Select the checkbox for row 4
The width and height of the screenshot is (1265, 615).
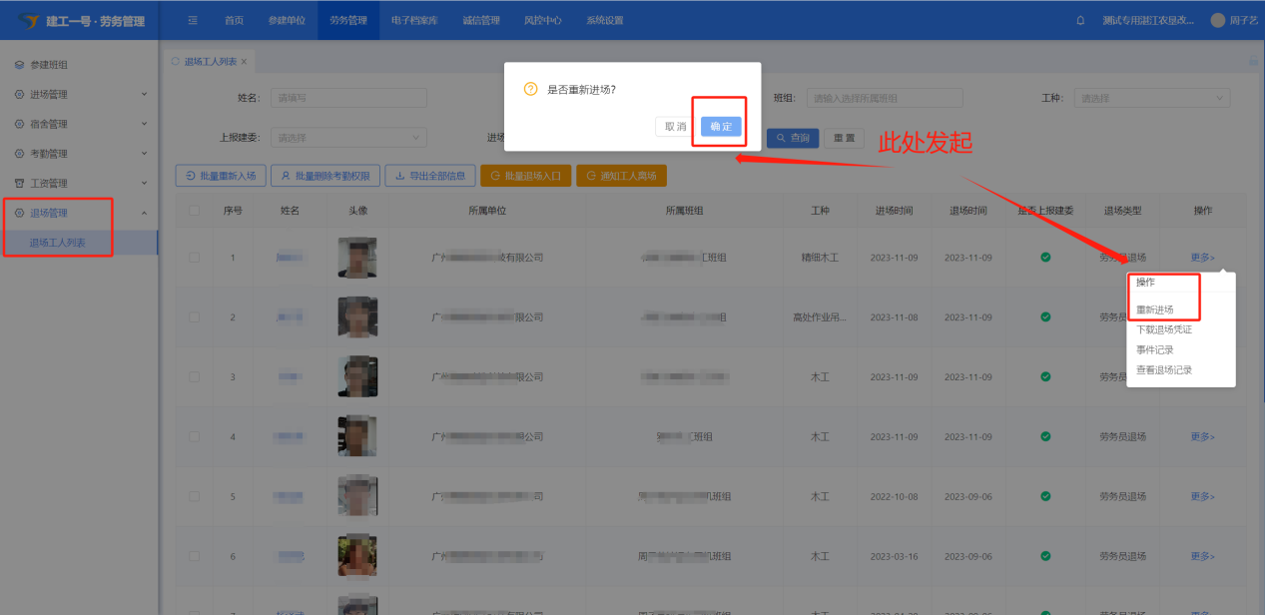[x=194, y=437]
